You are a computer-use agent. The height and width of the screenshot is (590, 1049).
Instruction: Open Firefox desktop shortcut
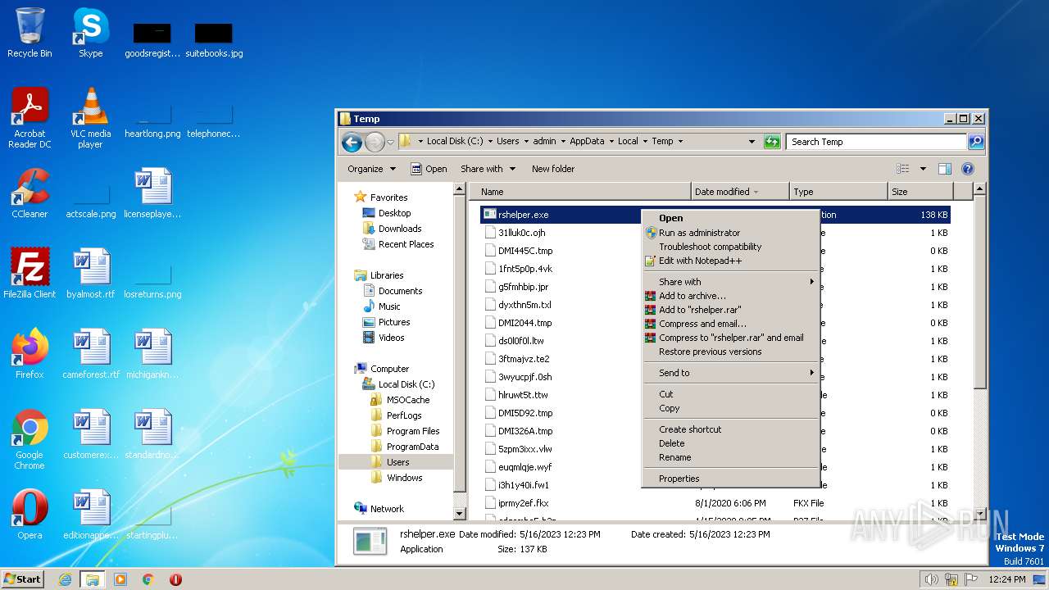30,354
